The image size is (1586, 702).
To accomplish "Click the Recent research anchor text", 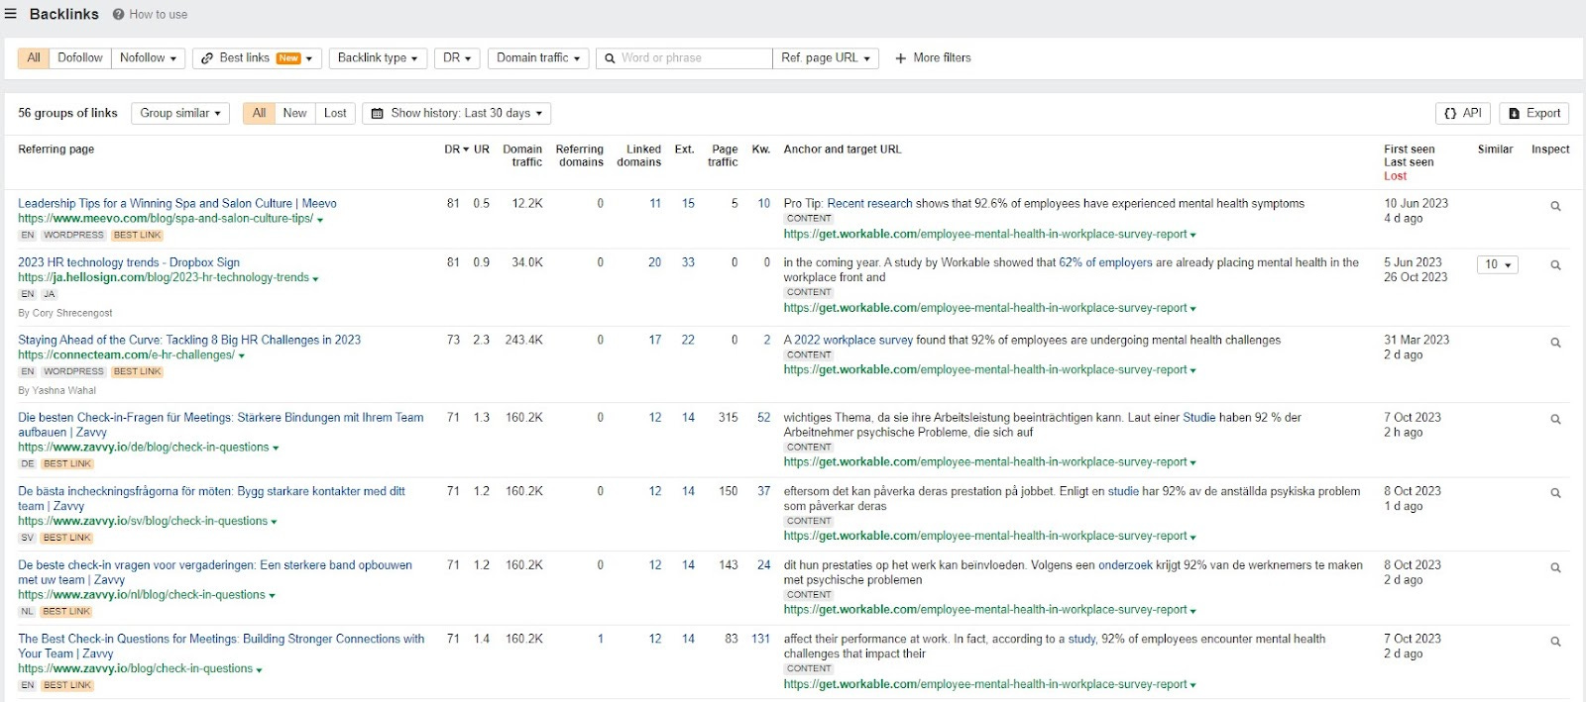I will (x=869, y=203).
